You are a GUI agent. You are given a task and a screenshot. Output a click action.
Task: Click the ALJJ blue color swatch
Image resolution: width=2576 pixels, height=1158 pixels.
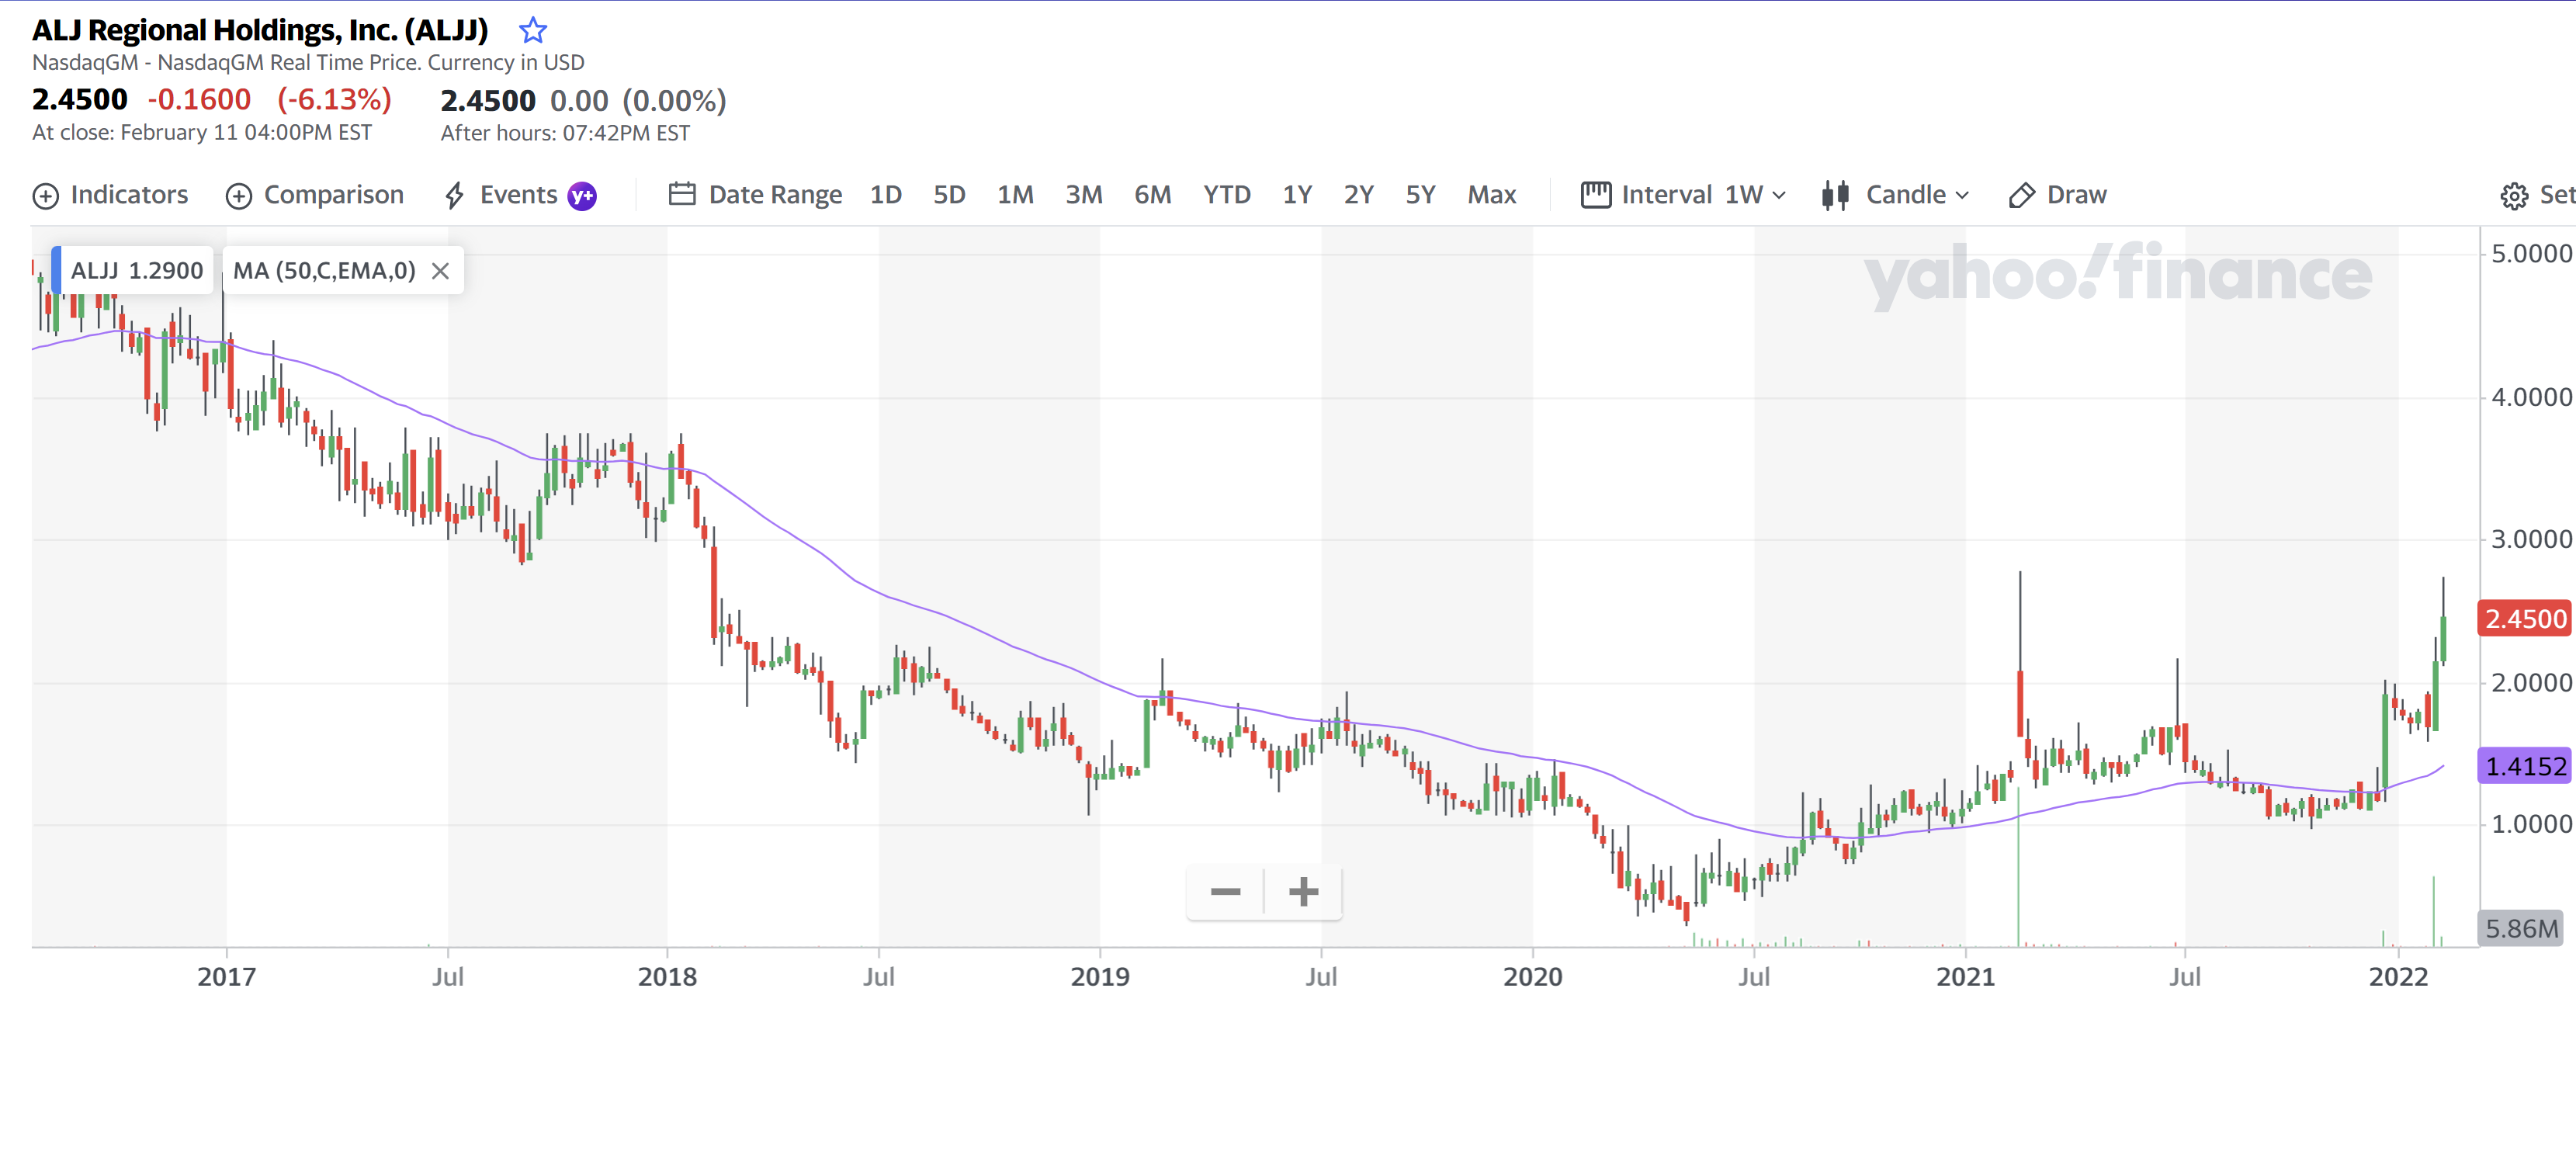(57, 271)
